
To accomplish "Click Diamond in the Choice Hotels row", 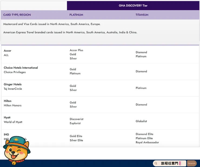I will point(141,71).
